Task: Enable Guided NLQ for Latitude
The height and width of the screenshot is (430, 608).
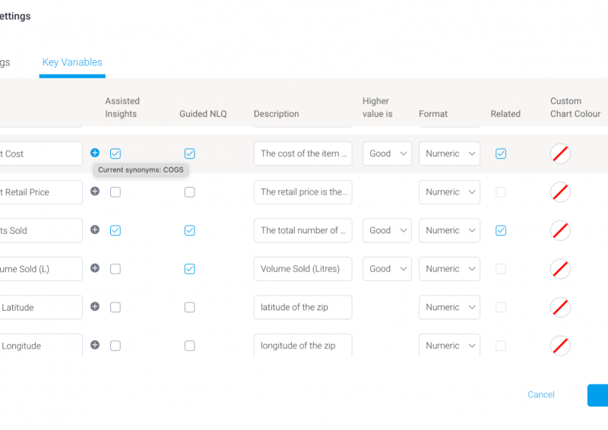Action: click(189, 307)
